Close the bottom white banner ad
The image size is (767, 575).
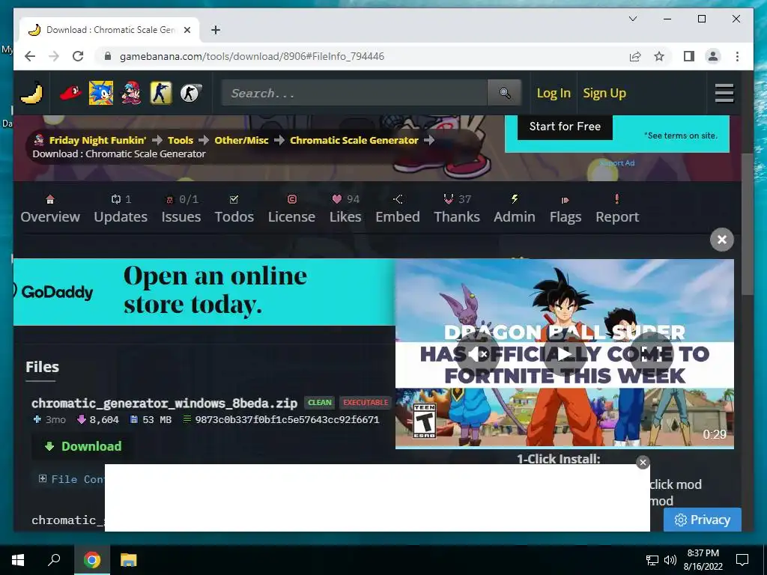[x=643, y=462]
